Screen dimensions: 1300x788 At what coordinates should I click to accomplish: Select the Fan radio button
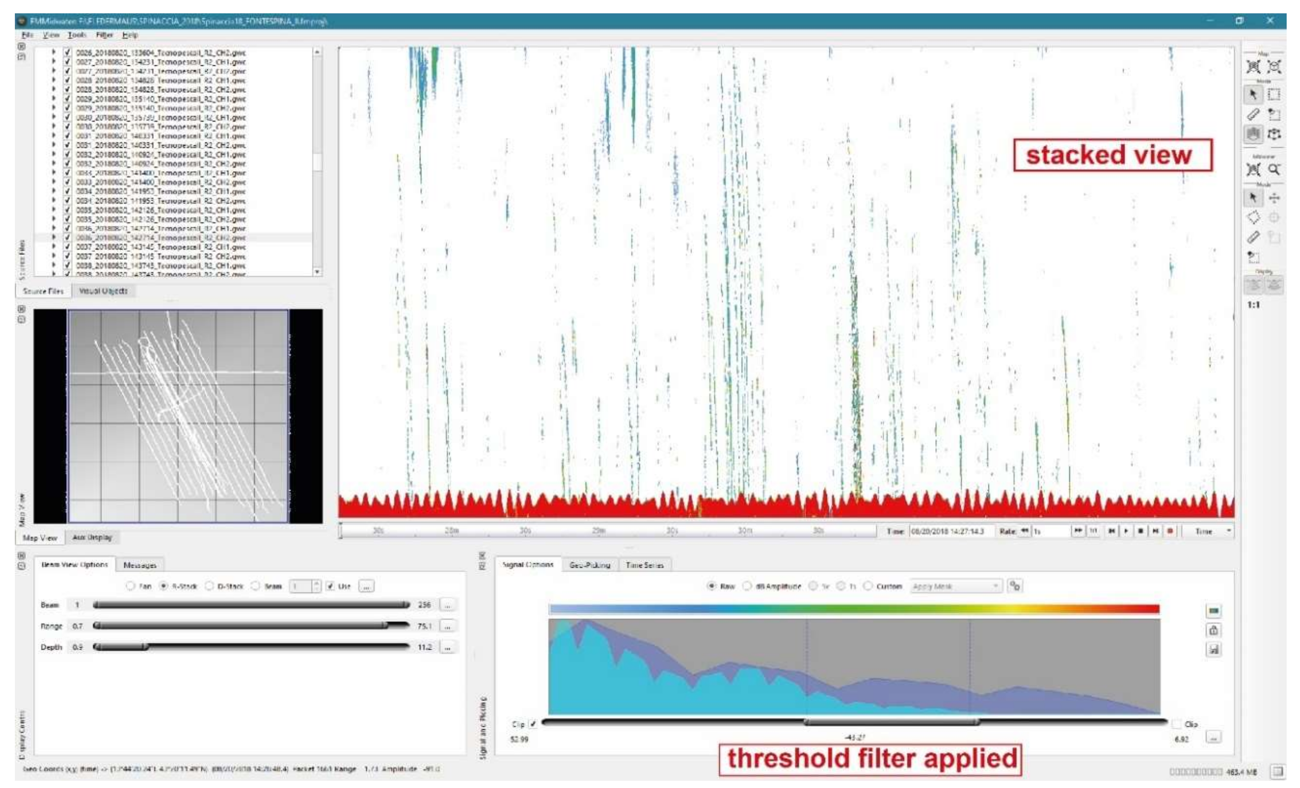(x=130, y=586)
